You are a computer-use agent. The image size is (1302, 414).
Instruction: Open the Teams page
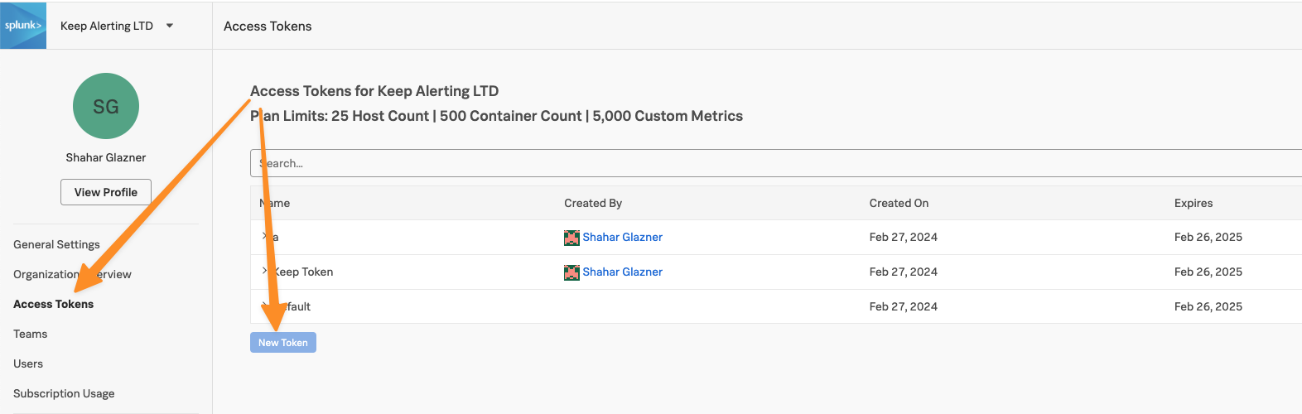point(30,334)
